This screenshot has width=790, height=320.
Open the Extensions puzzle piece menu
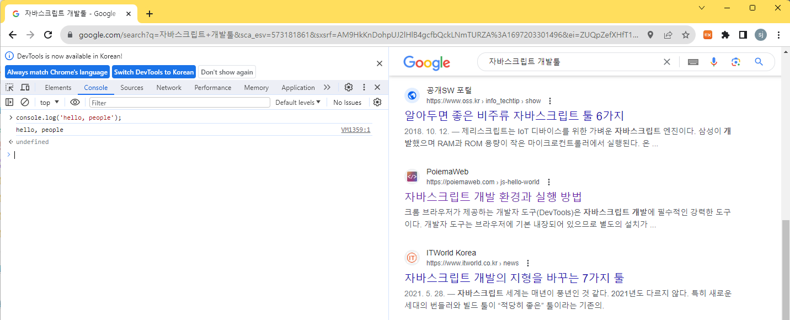(x=725, y=35)
